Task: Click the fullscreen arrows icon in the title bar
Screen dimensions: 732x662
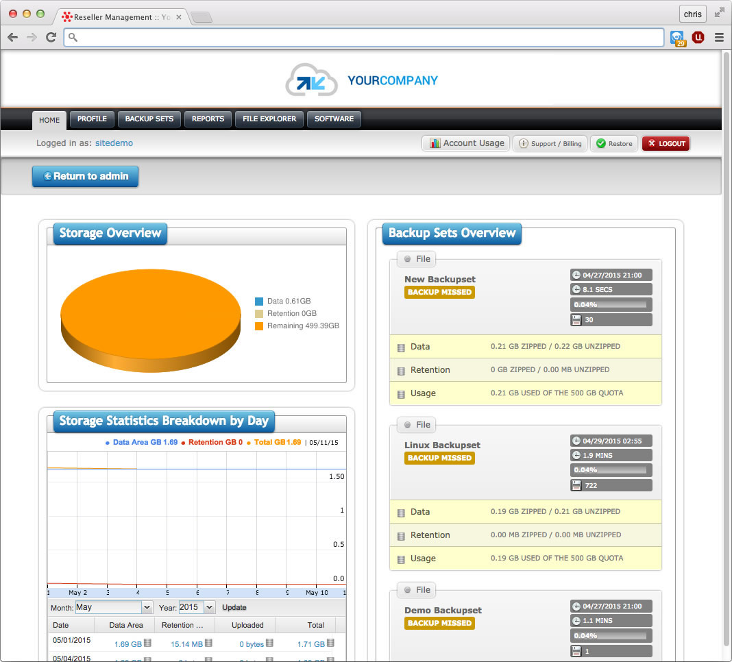Action: 719,13
